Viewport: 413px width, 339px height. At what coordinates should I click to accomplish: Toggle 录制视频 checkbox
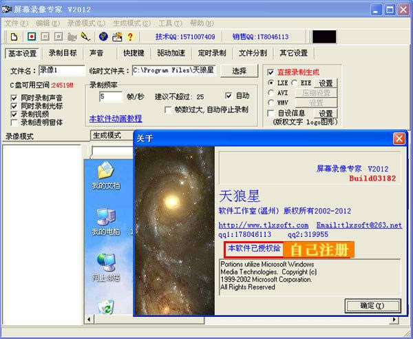tap(14, 114)
